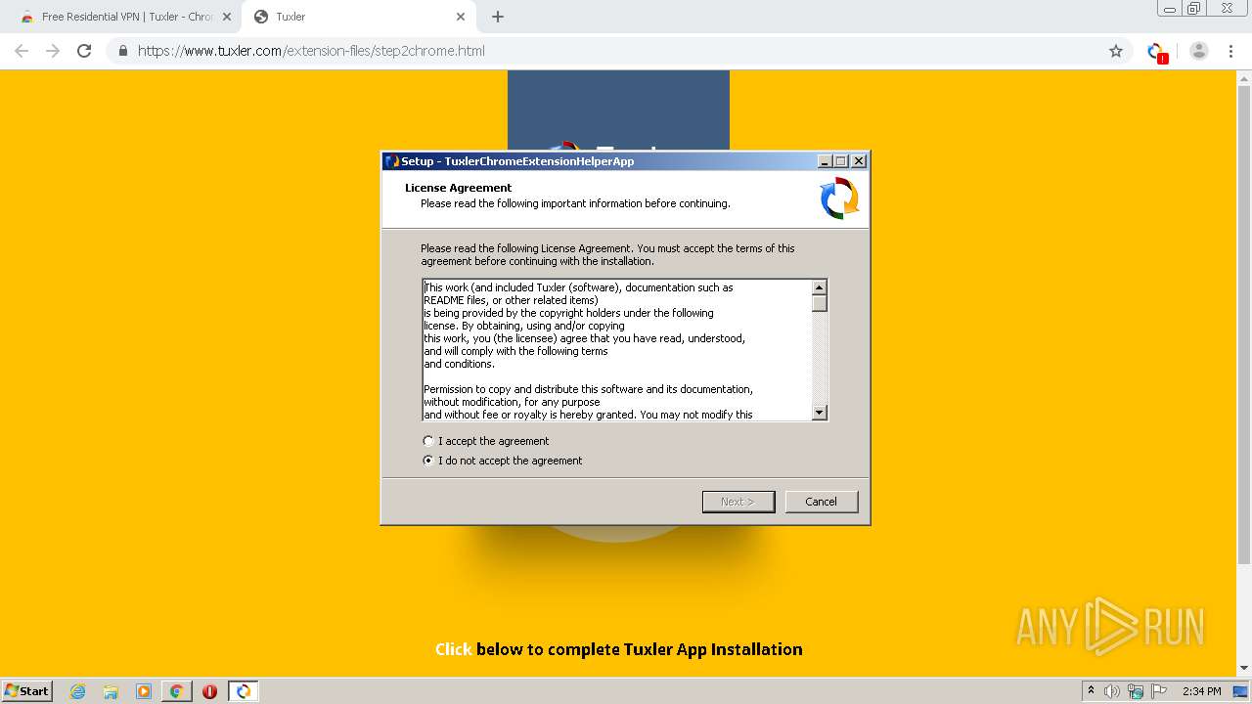Click the Tuxler logo in Setup header
The image size is (1252, 704).
pyautogui.click(x=839, y=198)
